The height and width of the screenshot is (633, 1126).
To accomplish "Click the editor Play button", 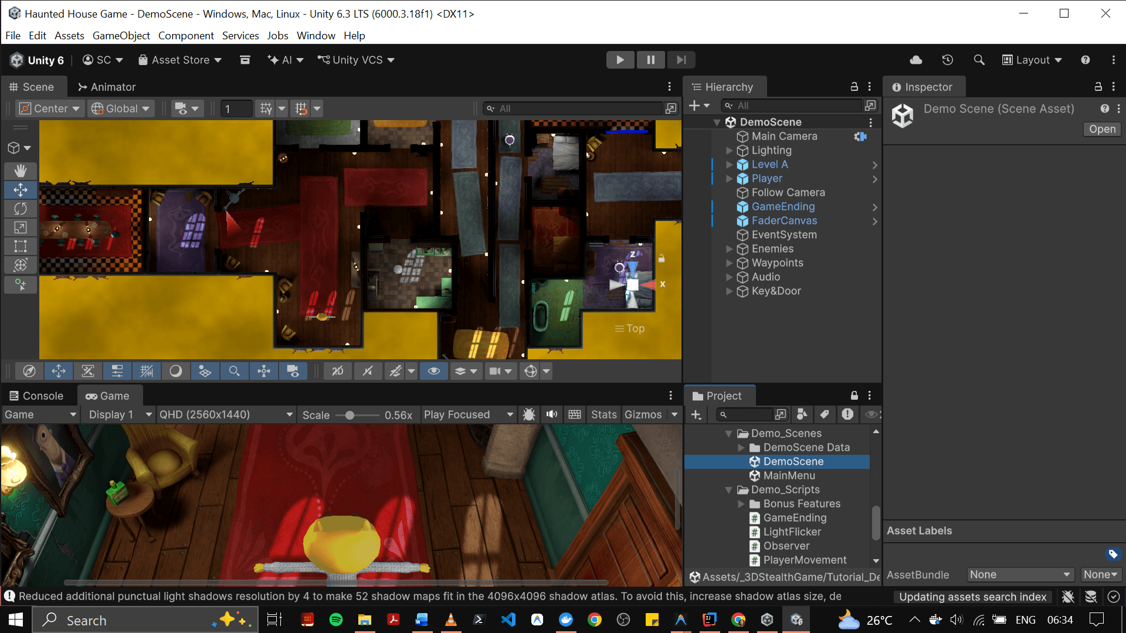I will pos(620,60).
